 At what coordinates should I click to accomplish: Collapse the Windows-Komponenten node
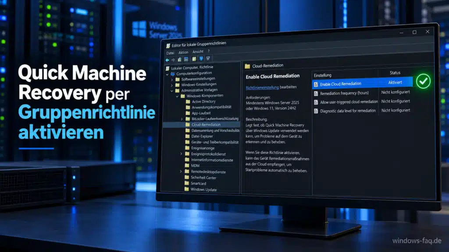tap(177, 96)
